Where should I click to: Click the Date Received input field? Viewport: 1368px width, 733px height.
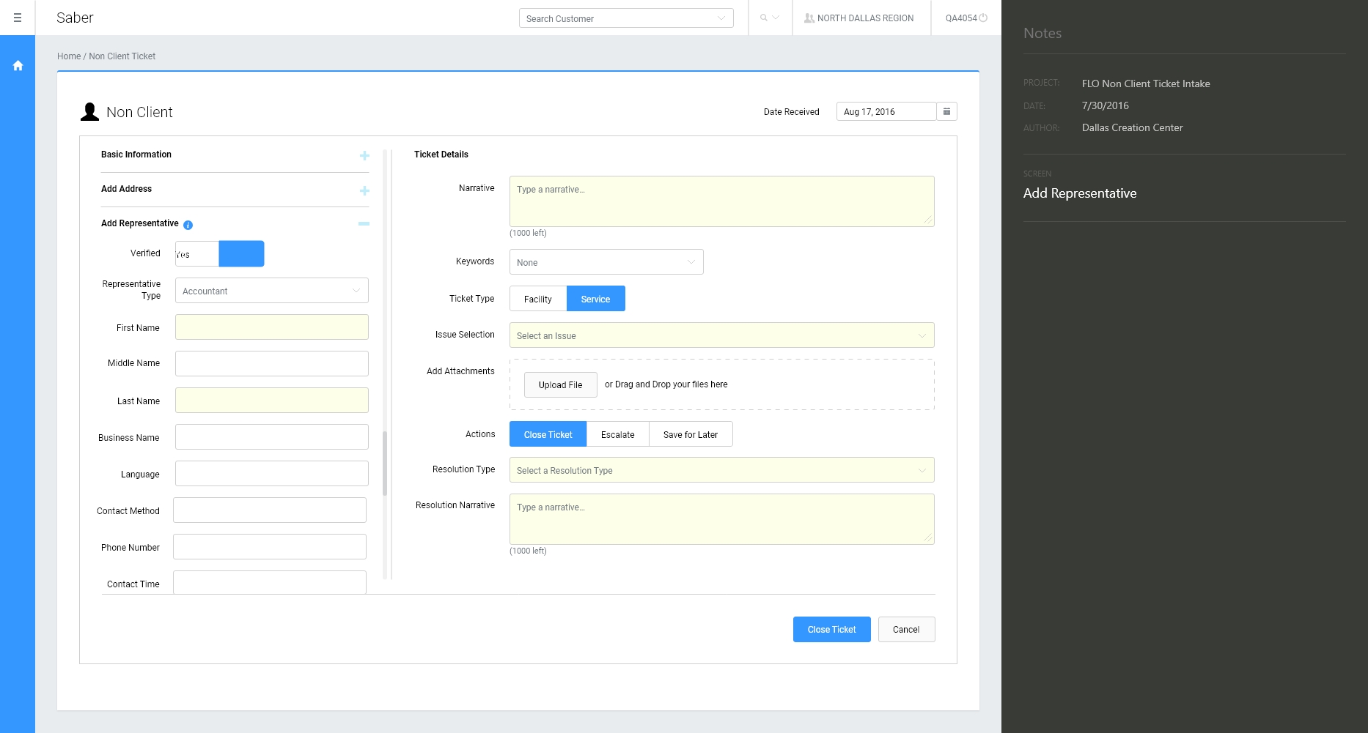coord(886,111)
